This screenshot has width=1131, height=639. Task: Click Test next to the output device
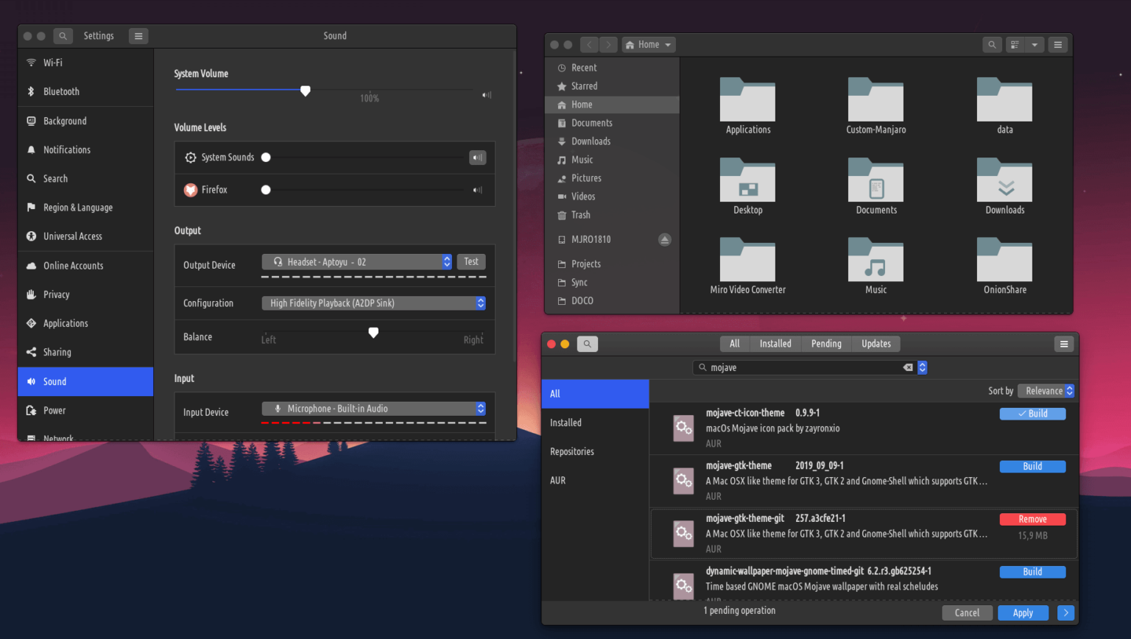(471, 261)
